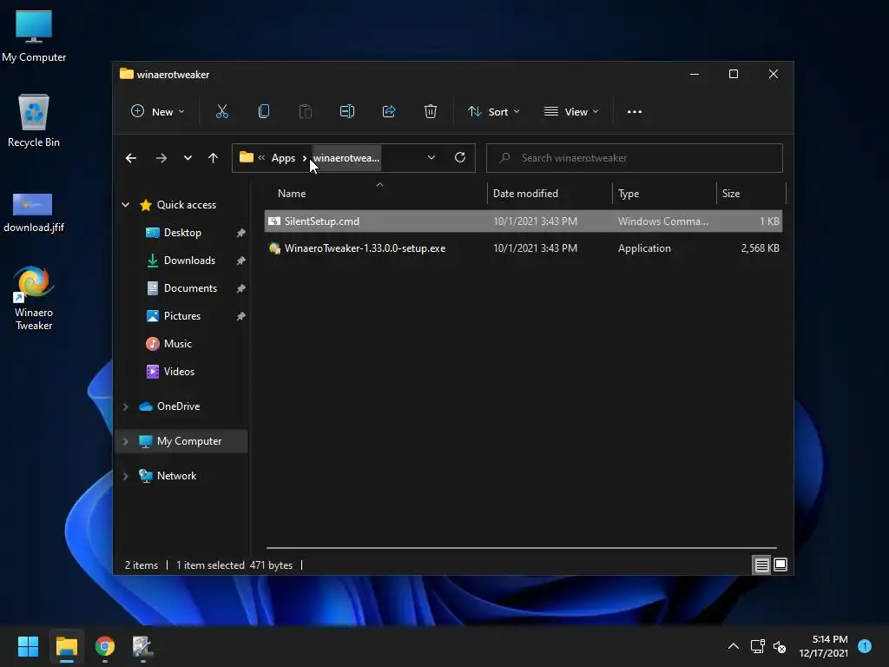Image resolution: width=889 pixels, height=667 pixels.
Task: Unpin Documents using its pin icon
Action: click(x=241, y=288)
